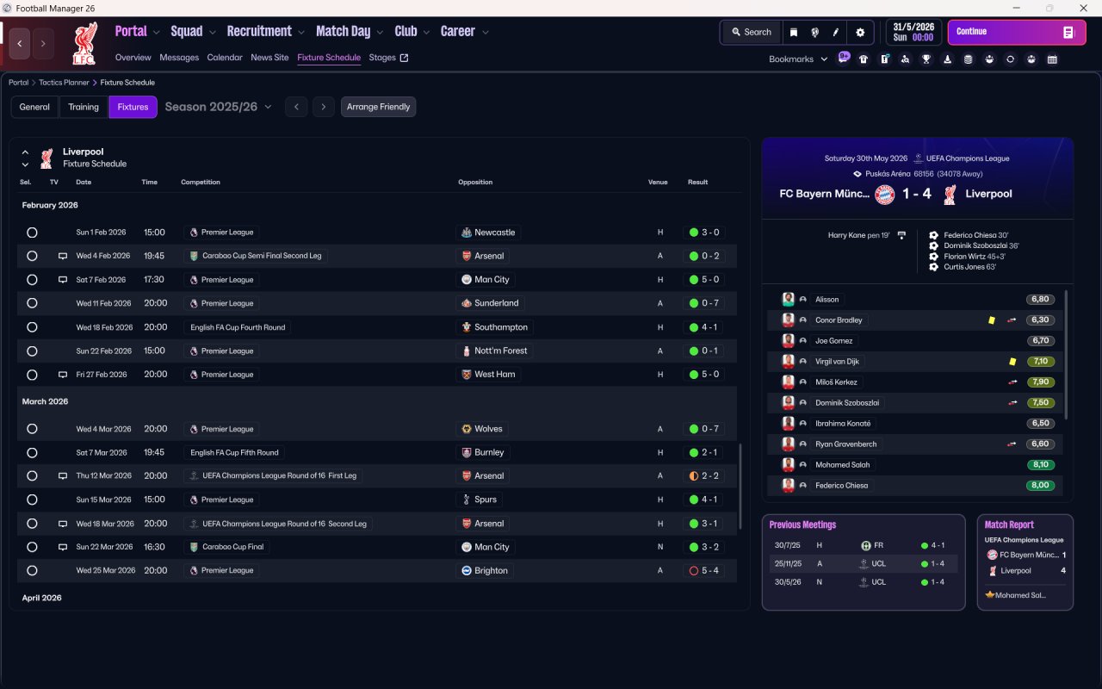Select the Spurs fixture on Sun 15 Mar
The image size is (1102, 689).
coord(32,500)
